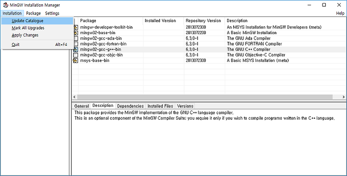The image size is (347, 176).
Task: Click 'An MSYS Installation for MinGW Developers' description
Action: 274,27
